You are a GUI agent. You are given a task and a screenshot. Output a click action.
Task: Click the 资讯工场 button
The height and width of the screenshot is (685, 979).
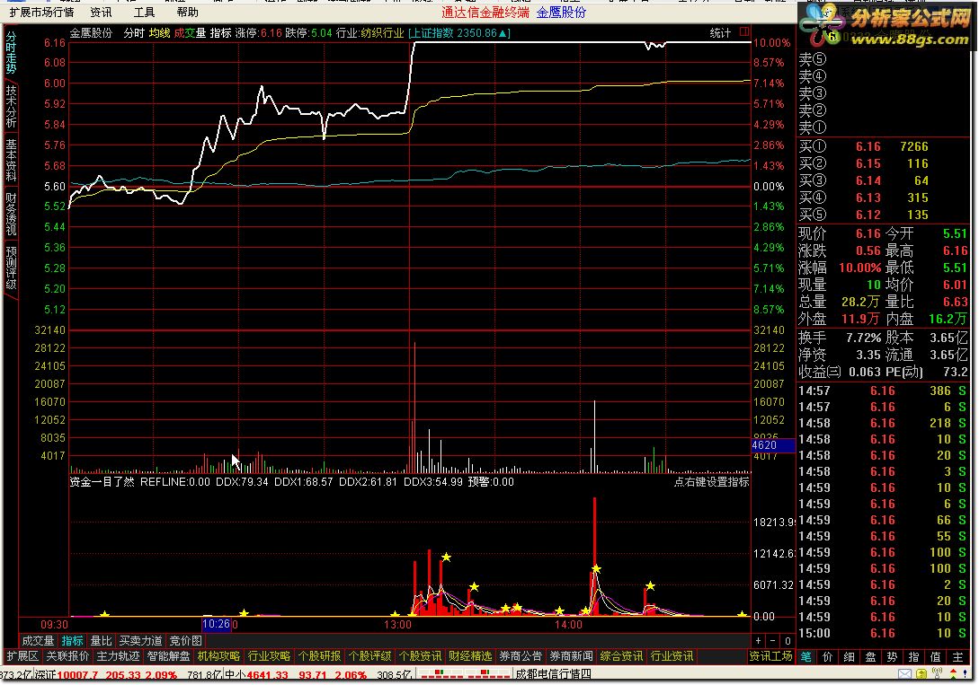[770, 656]
